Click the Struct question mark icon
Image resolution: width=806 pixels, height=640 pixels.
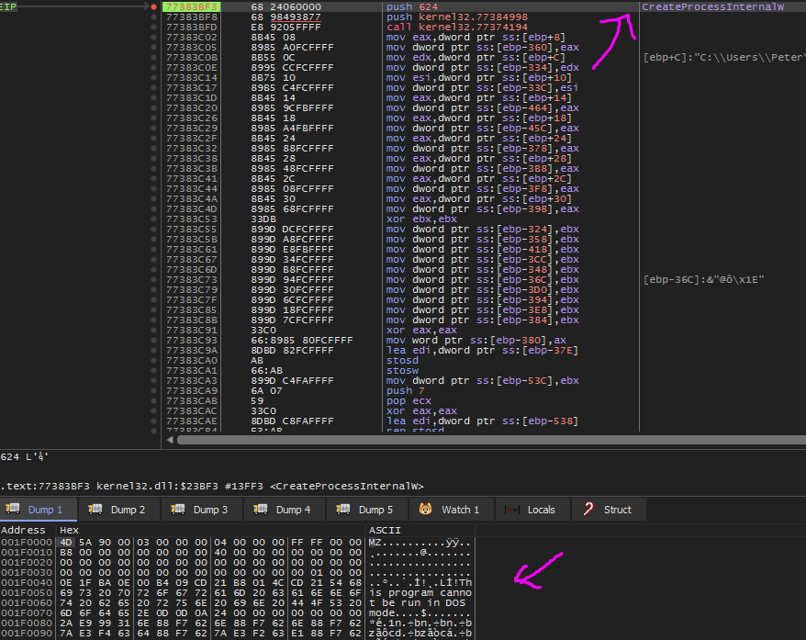[588, 510]
